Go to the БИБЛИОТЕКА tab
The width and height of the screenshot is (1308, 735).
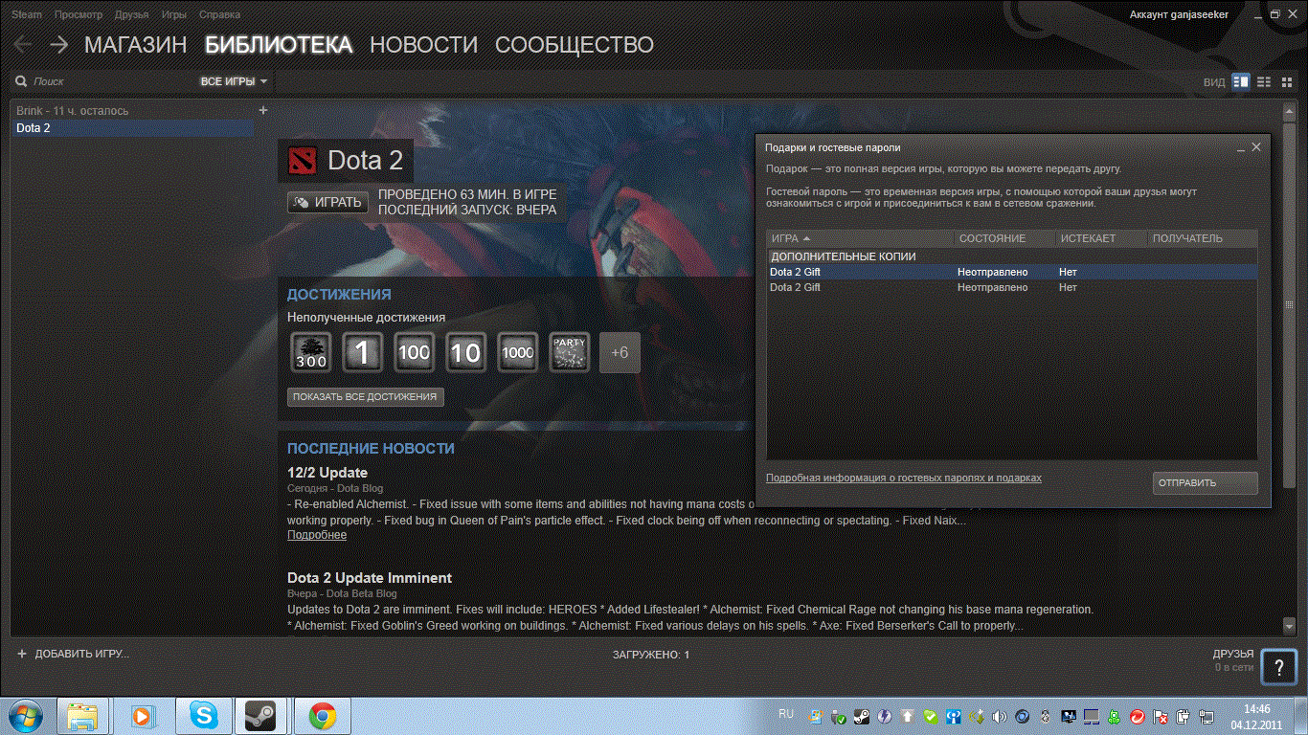(279, 45)
